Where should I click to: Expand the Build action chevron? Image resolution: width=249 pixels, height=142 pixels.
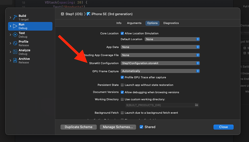(x=11, y=17)
